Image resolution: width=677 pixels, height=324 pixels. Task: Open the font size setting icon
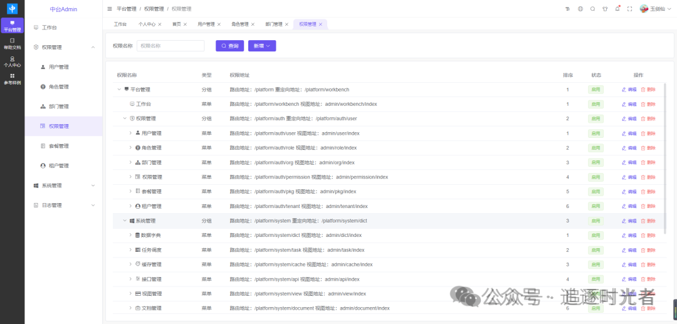[x=567, y=9]
